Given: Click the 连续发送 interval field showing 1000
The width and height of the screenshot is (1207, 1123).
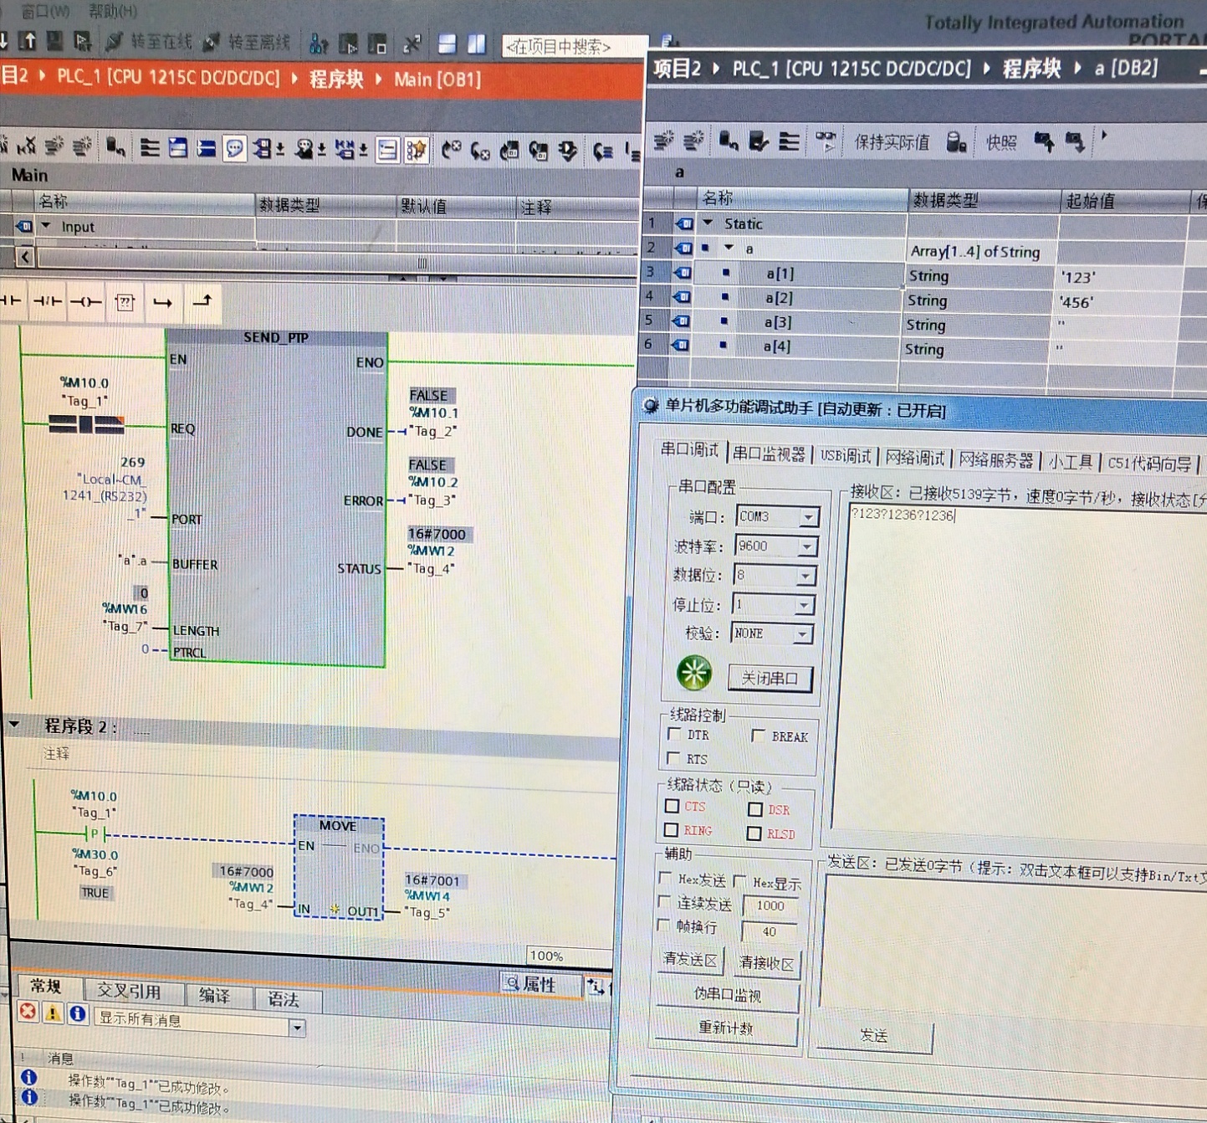Looking at the screenshot, I should (x=770, y=905).
